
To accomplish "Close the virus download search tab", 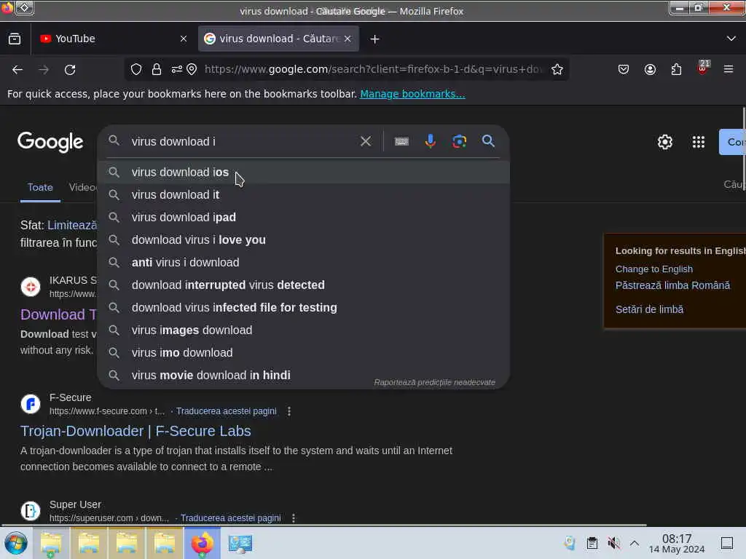I will click(348, 39).
